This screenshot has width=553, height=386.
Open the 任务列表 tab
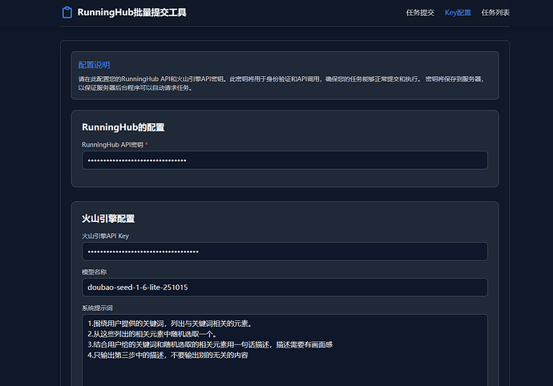[x=495, y=13]
